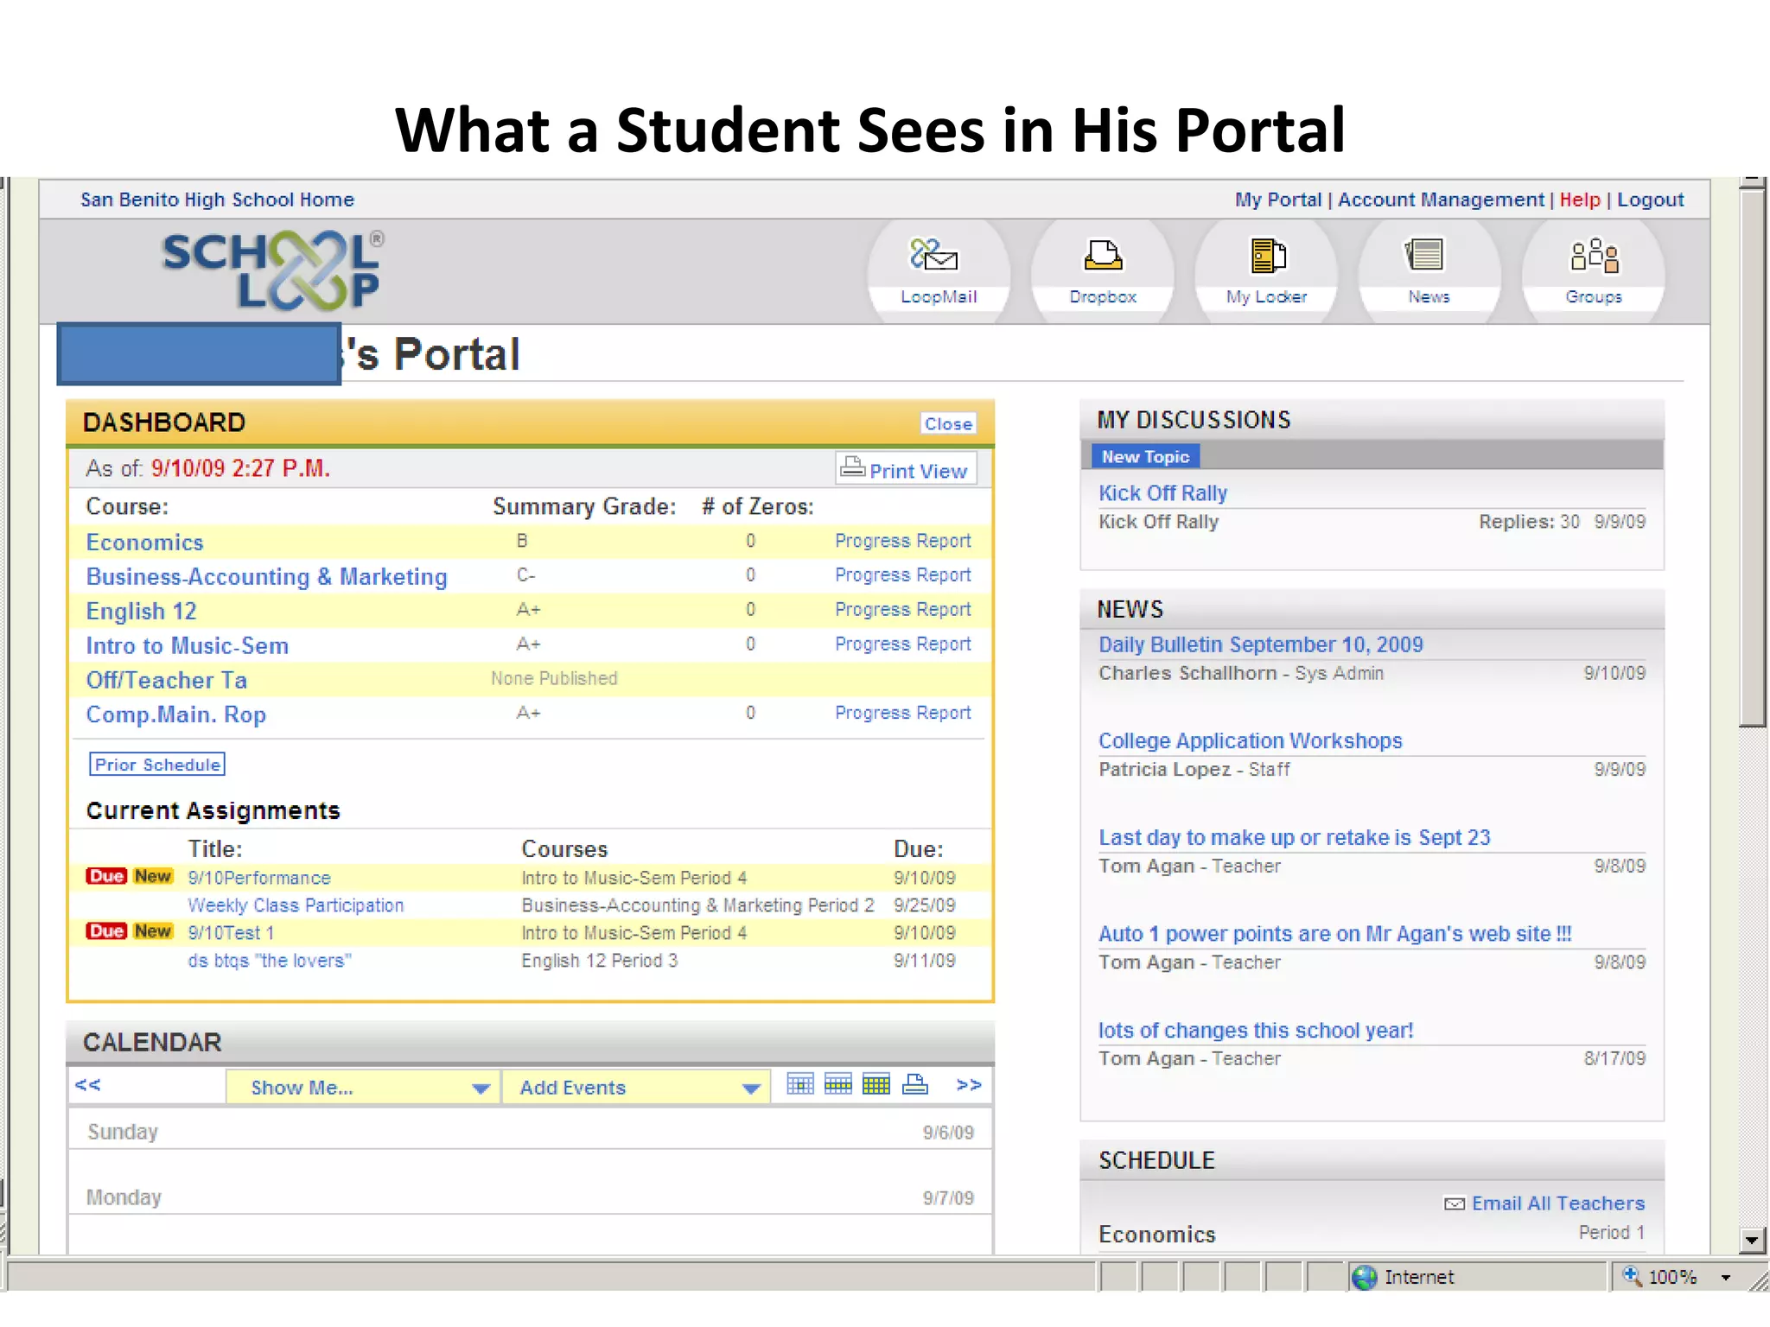The width and height of the screenshot is (1770, 1327).
Task: Open the Groups icon
Action: (1593, 269)
